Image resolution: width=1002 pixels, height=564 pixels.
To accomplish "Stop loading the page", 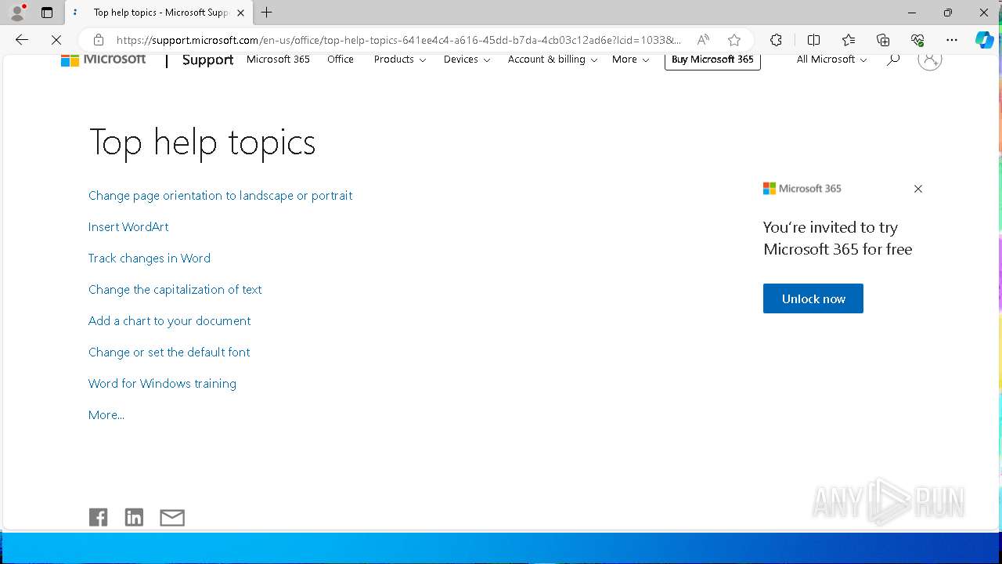I will click(x=56, y=40).
